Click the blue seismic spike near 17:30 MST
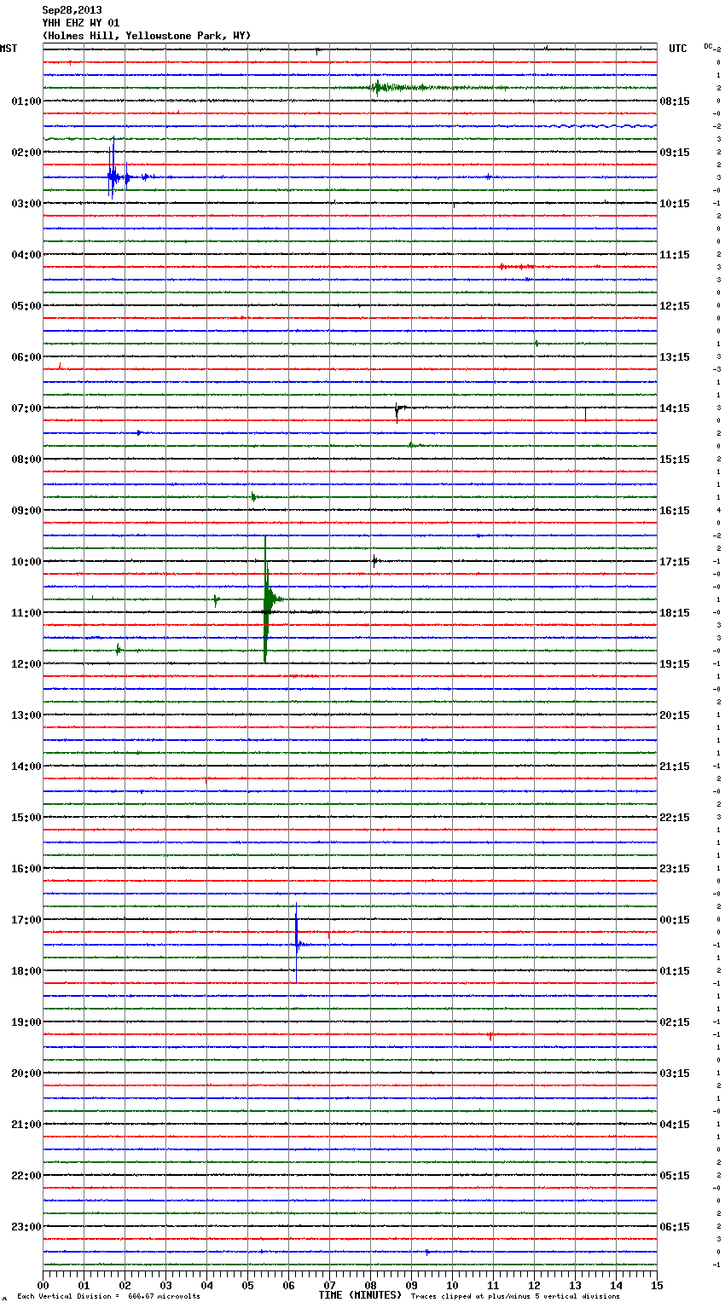 [297, 943]
